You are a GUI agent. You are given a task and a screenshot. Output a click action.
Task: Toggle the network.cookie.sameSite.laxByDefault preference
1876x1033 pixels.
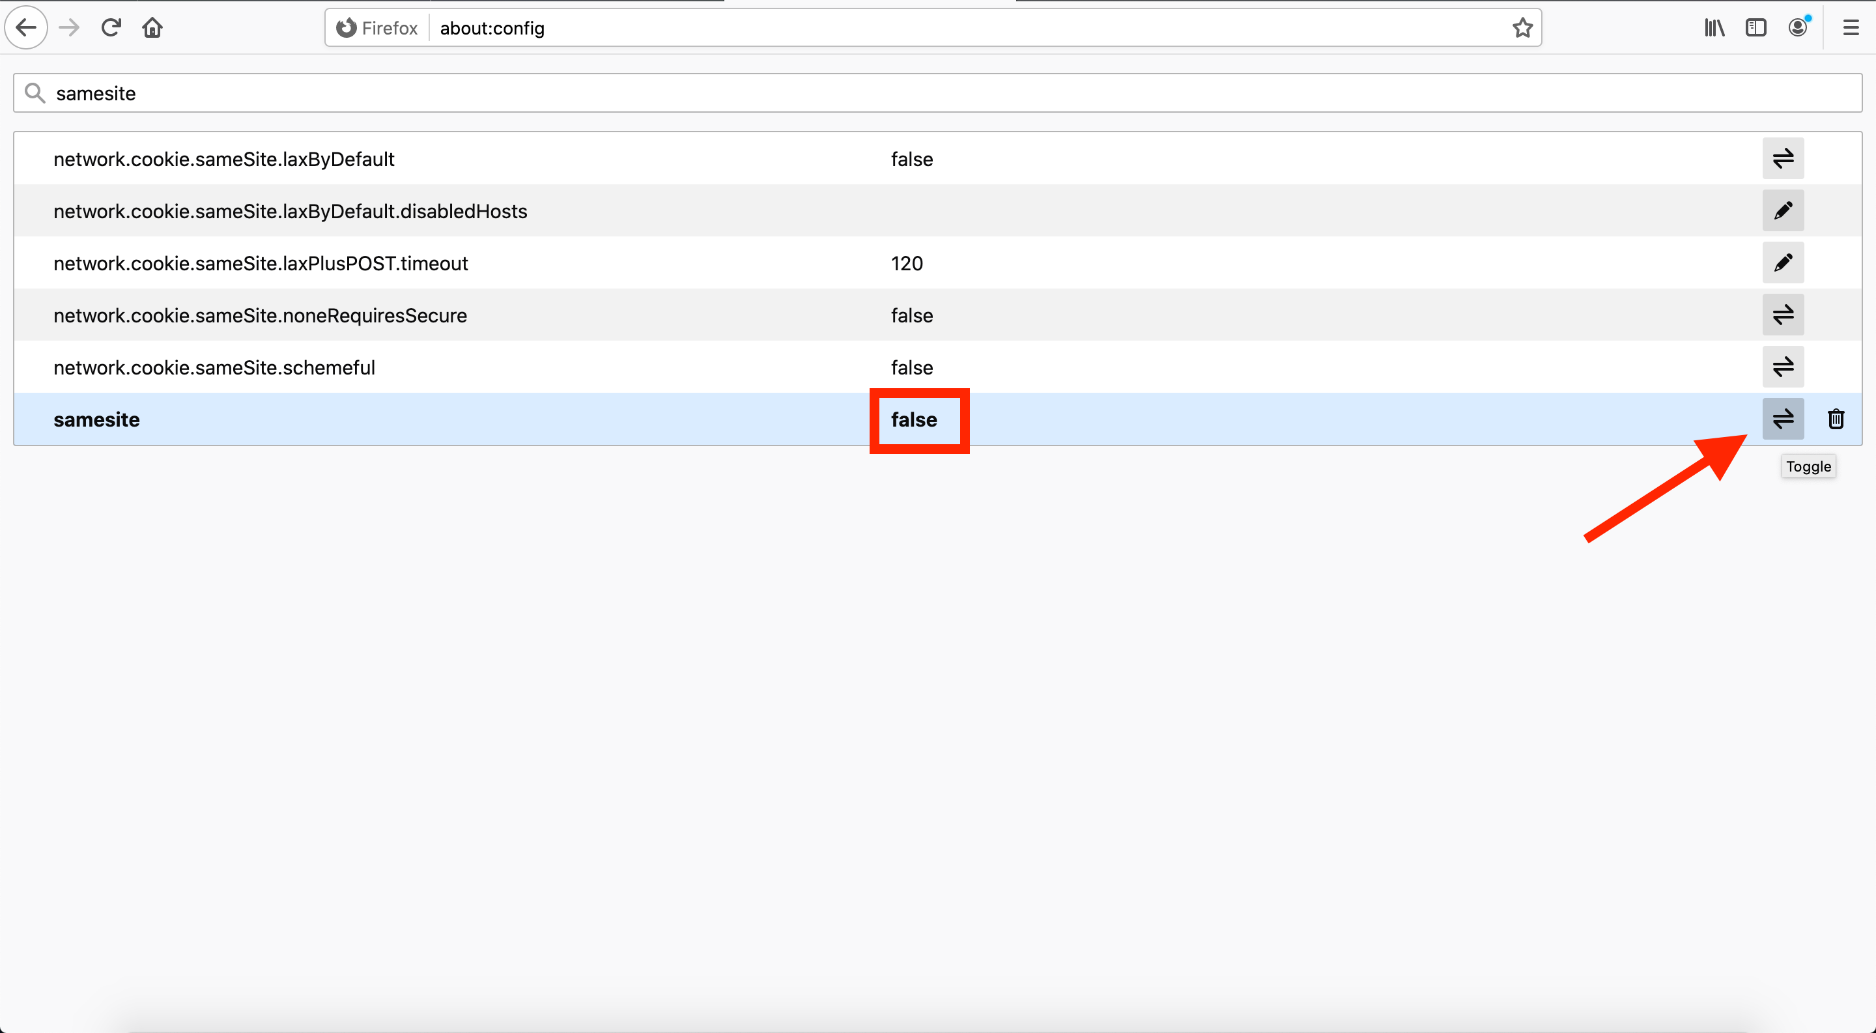(1783, 159)
